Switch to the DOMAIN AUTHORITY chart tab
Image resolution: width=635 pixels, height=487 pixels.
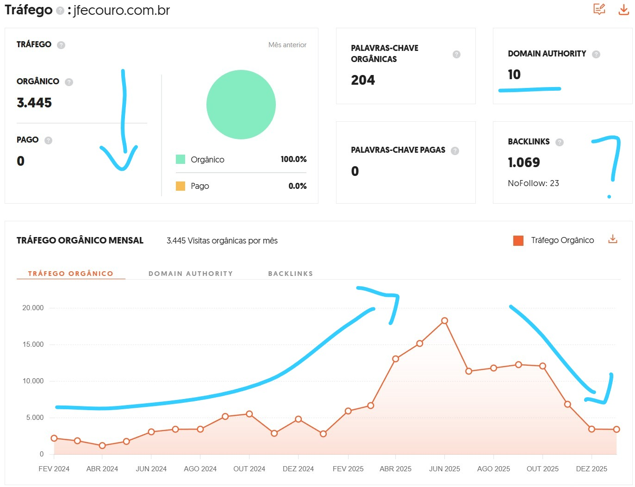[191, 273]
